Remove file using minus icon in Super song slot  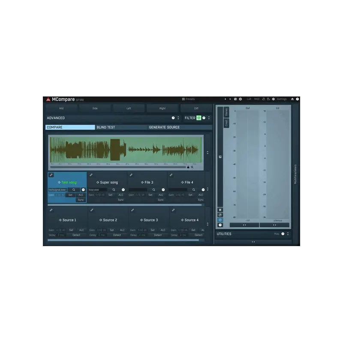tap(123, 190)
